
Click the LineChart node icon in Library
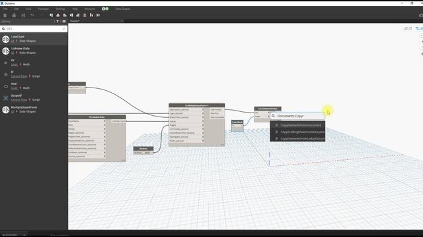[x=6, y=39]
